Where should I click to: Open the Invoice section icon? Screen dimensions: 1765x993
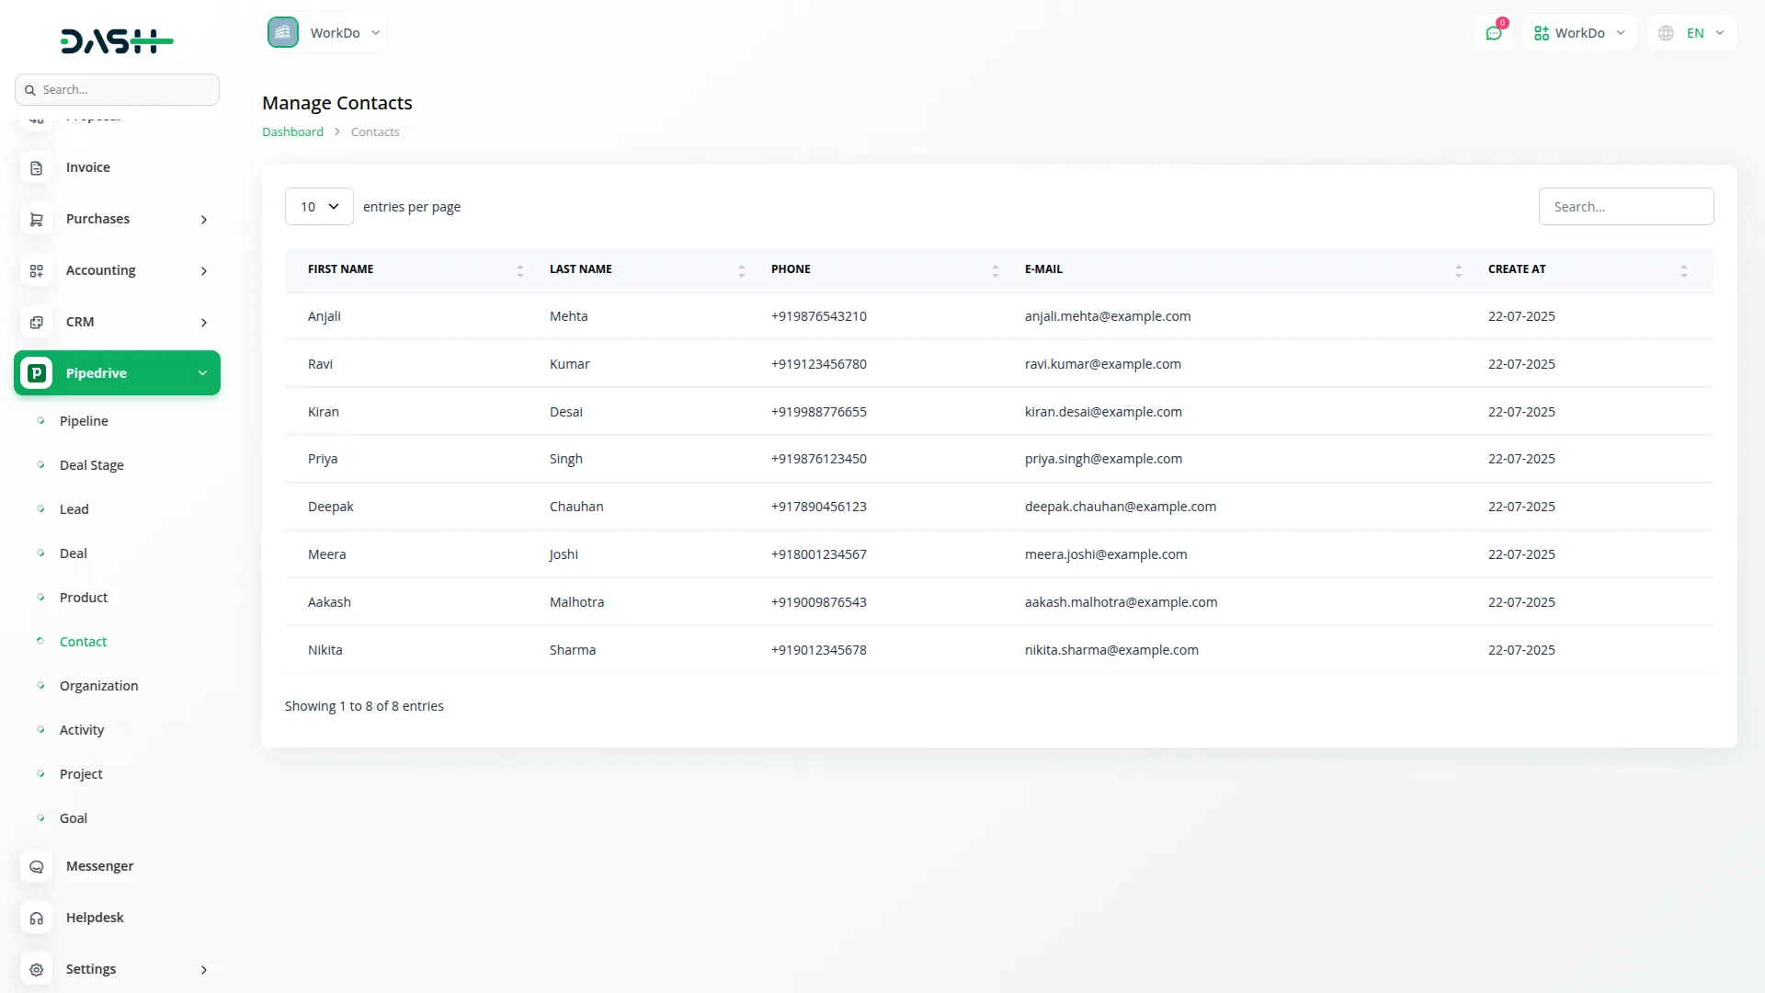click(x=37, y=167)
